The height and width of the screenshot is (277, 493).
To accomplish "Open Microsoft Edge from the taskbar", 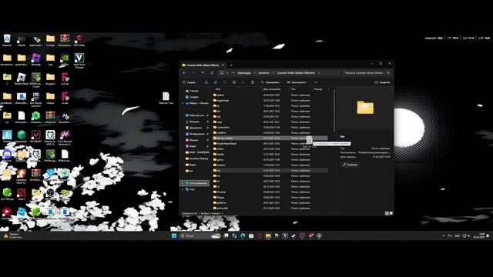I will coord(243,235).
